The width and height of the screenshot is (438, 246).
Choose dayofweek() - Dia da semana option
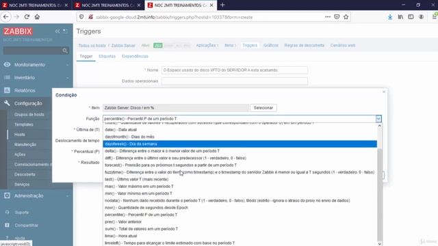[240, 144]
